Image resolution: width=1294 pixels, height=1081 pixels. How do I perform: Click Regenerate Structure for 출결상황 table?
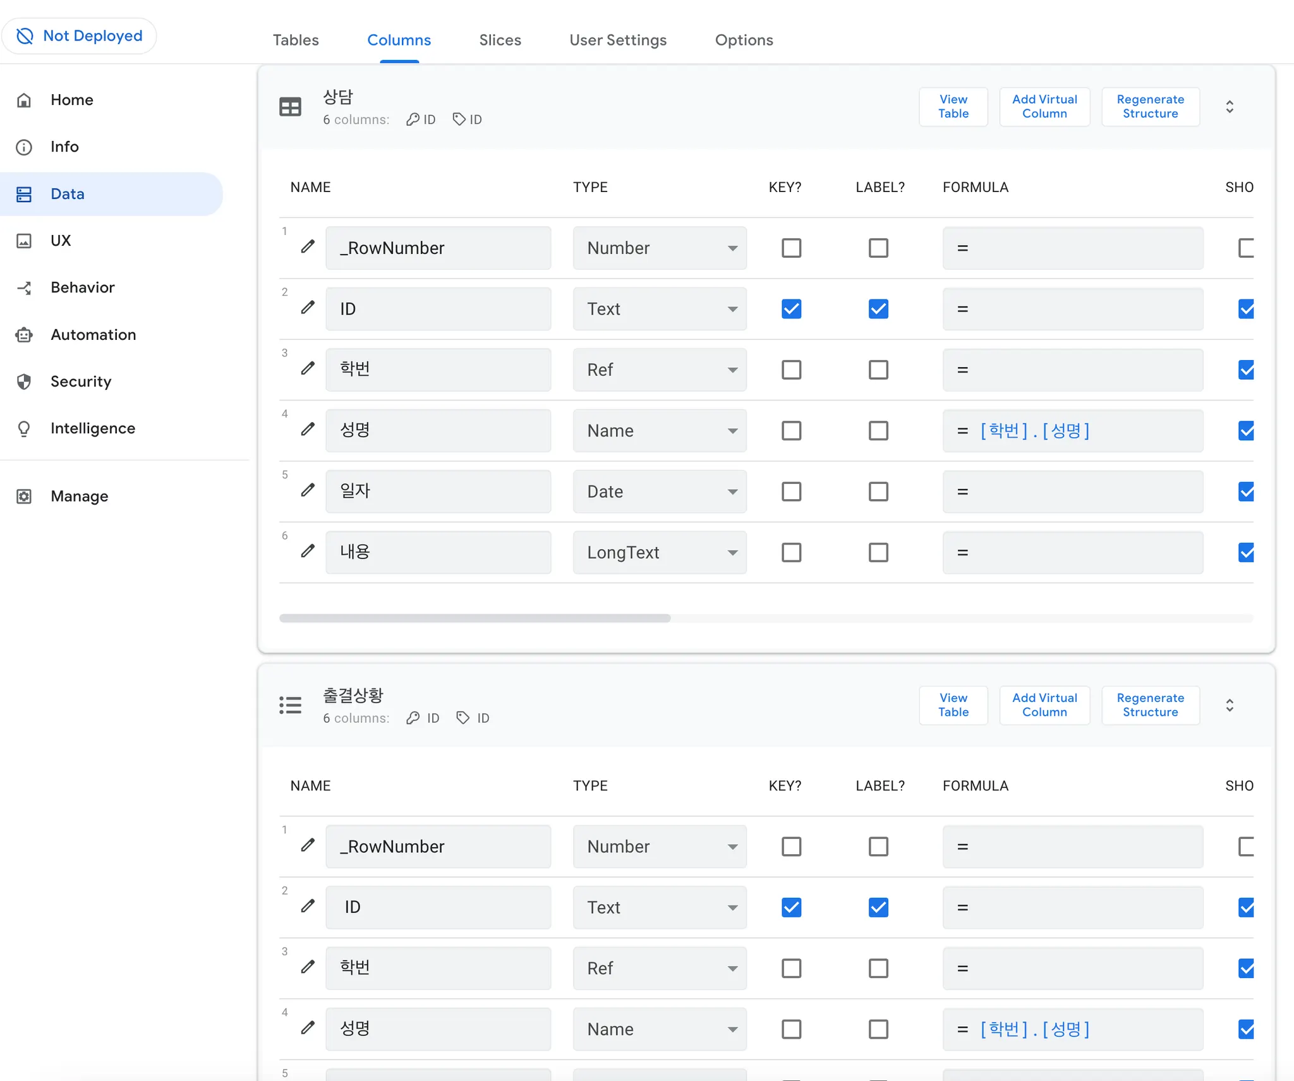tap(1149, 705)
